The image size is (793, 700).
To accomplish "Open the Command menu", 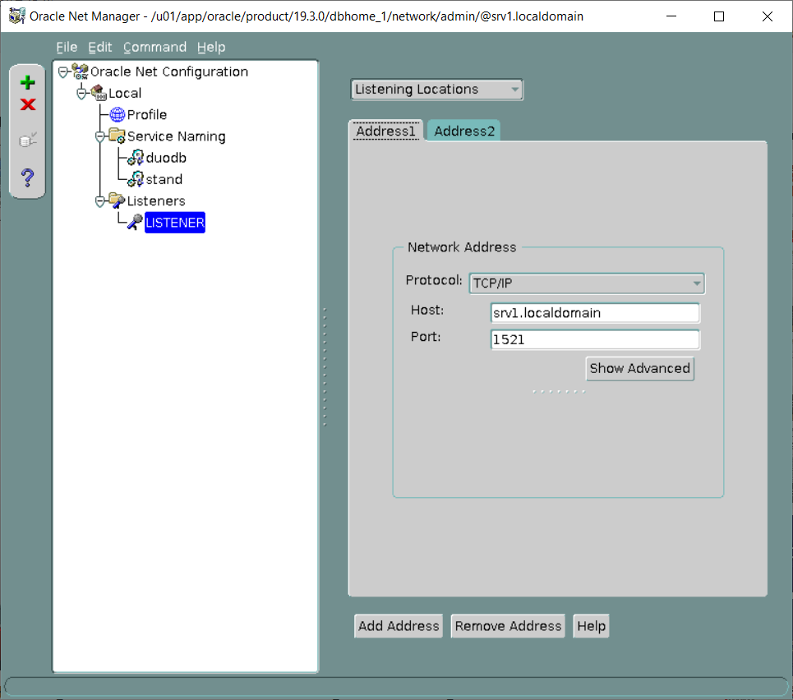I will pyautogui.click(x=154, y=48).
